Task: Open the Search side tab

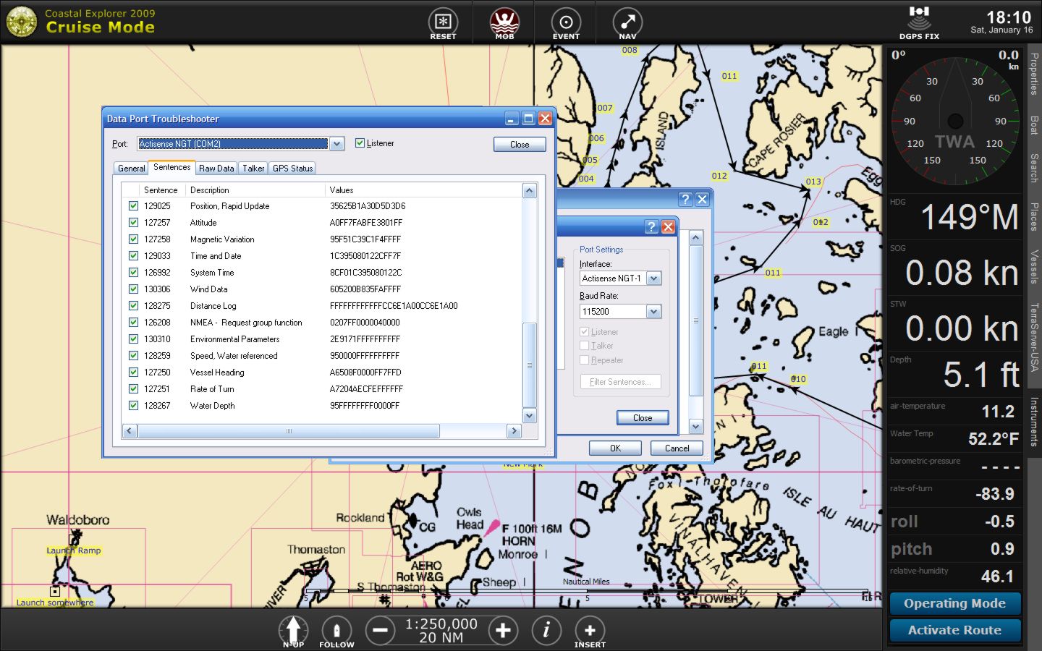Action: 1034,167
